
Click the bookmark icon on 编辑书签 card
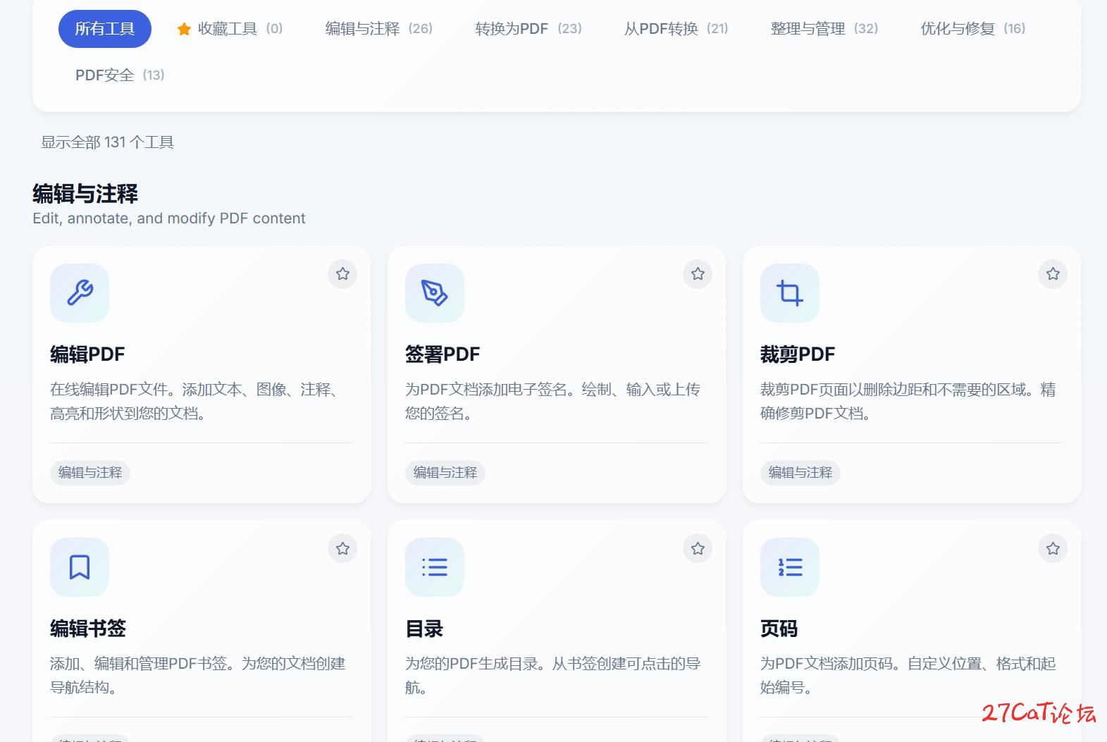(x=80, y=567)
